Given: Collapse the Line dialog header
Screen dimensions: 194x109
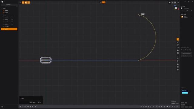Looking at the screenshot, I should (21, 98).
